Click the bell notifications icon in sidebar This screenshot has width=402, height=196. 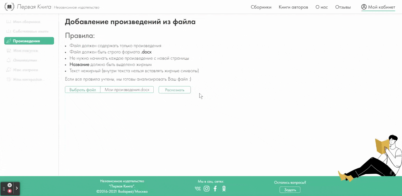pyautogui.click(x=9, y=60)
